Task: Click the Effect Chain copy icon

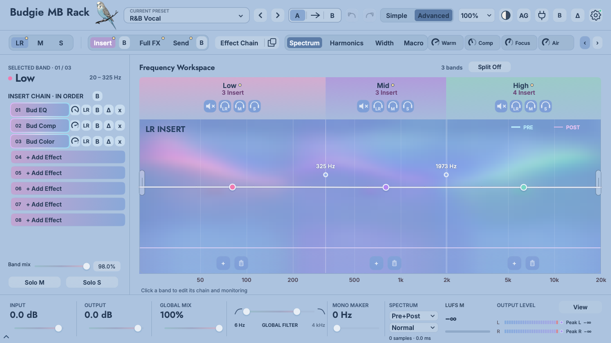Action: pos(272,43)
